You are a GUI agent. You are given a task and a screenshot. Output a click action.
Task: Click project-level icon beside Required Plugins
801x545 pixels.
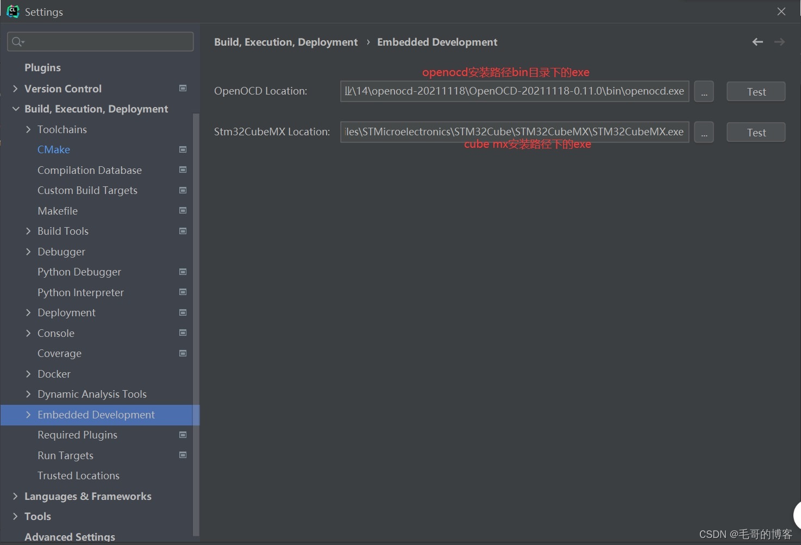pos(183,435)
